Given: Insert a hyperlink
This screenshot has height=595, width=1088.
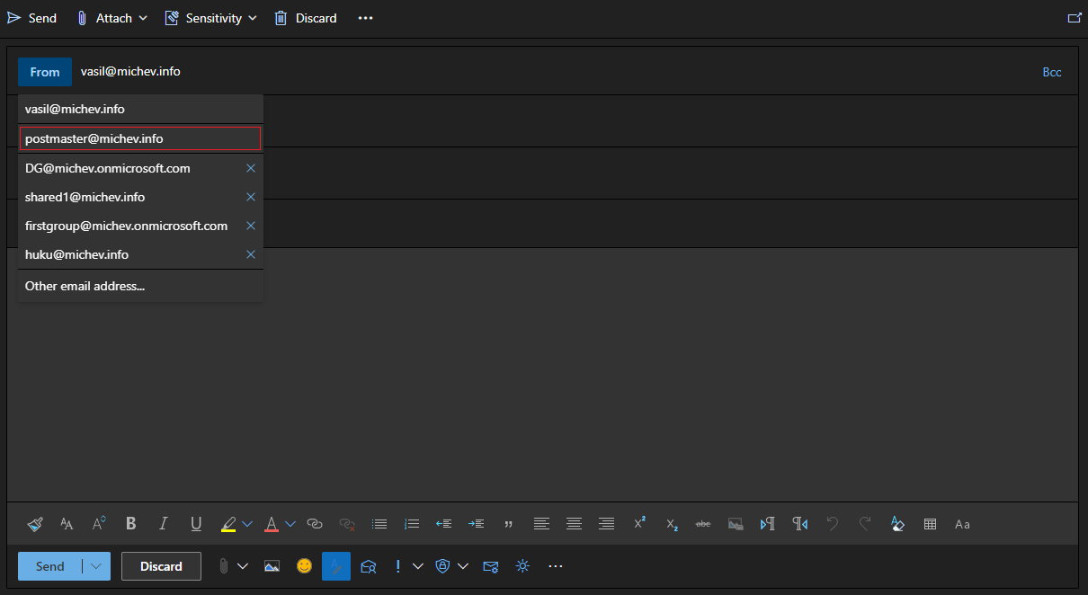Looking at the screenshot, I should [x=315, y=523].
